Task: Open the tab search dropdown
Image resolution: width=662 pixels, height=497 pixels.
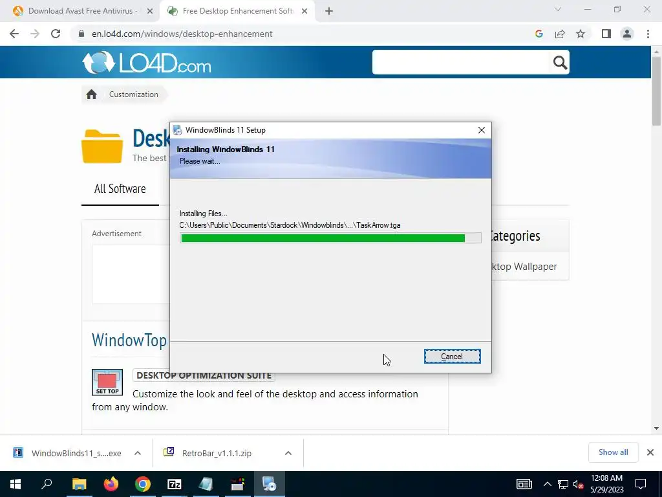Action: coord(558,9)
